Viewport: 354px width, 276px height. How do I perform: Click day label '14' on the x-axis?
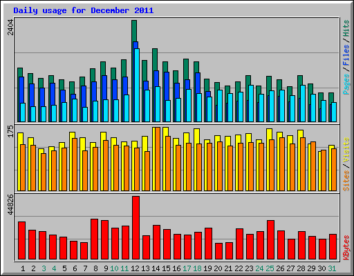pos(156,268)
